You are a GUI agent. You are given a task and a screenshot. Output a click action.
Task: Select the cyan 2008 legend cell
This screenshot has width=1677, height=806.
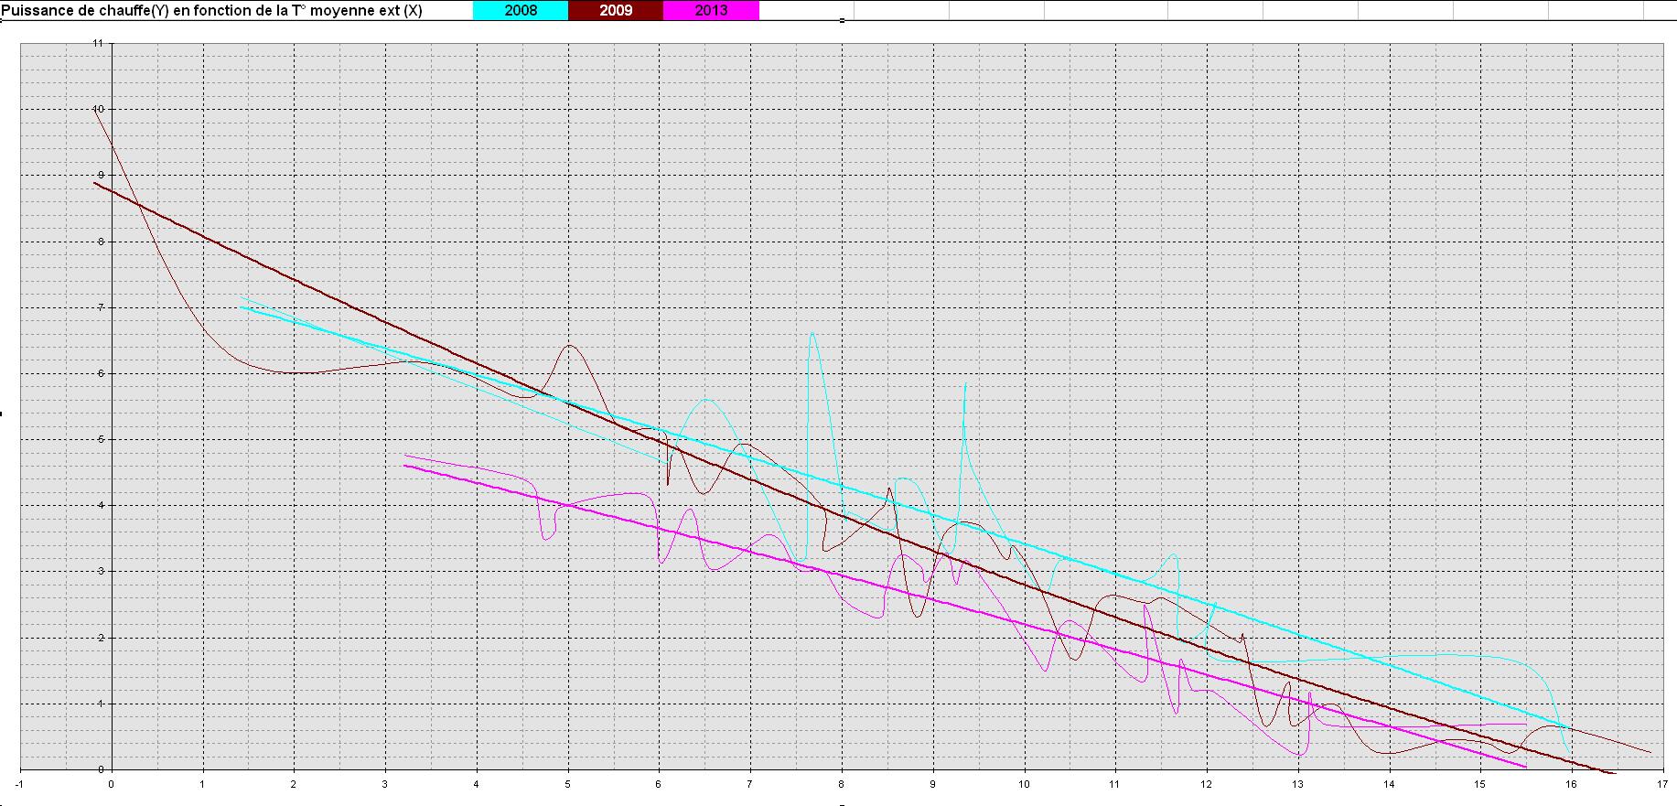(521, 10)
